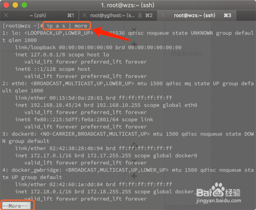This screenshot has height=210, width=256.
Task: Click the docker0: interface label
Action: pyautogui.click(x=24, y=134)
